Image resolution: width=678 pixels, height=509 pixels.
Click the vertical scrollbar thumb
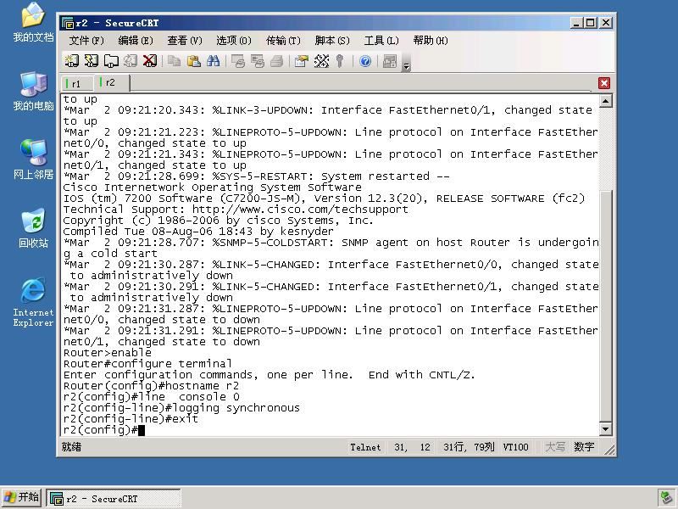pyautogui.click(x=605, y=305)
